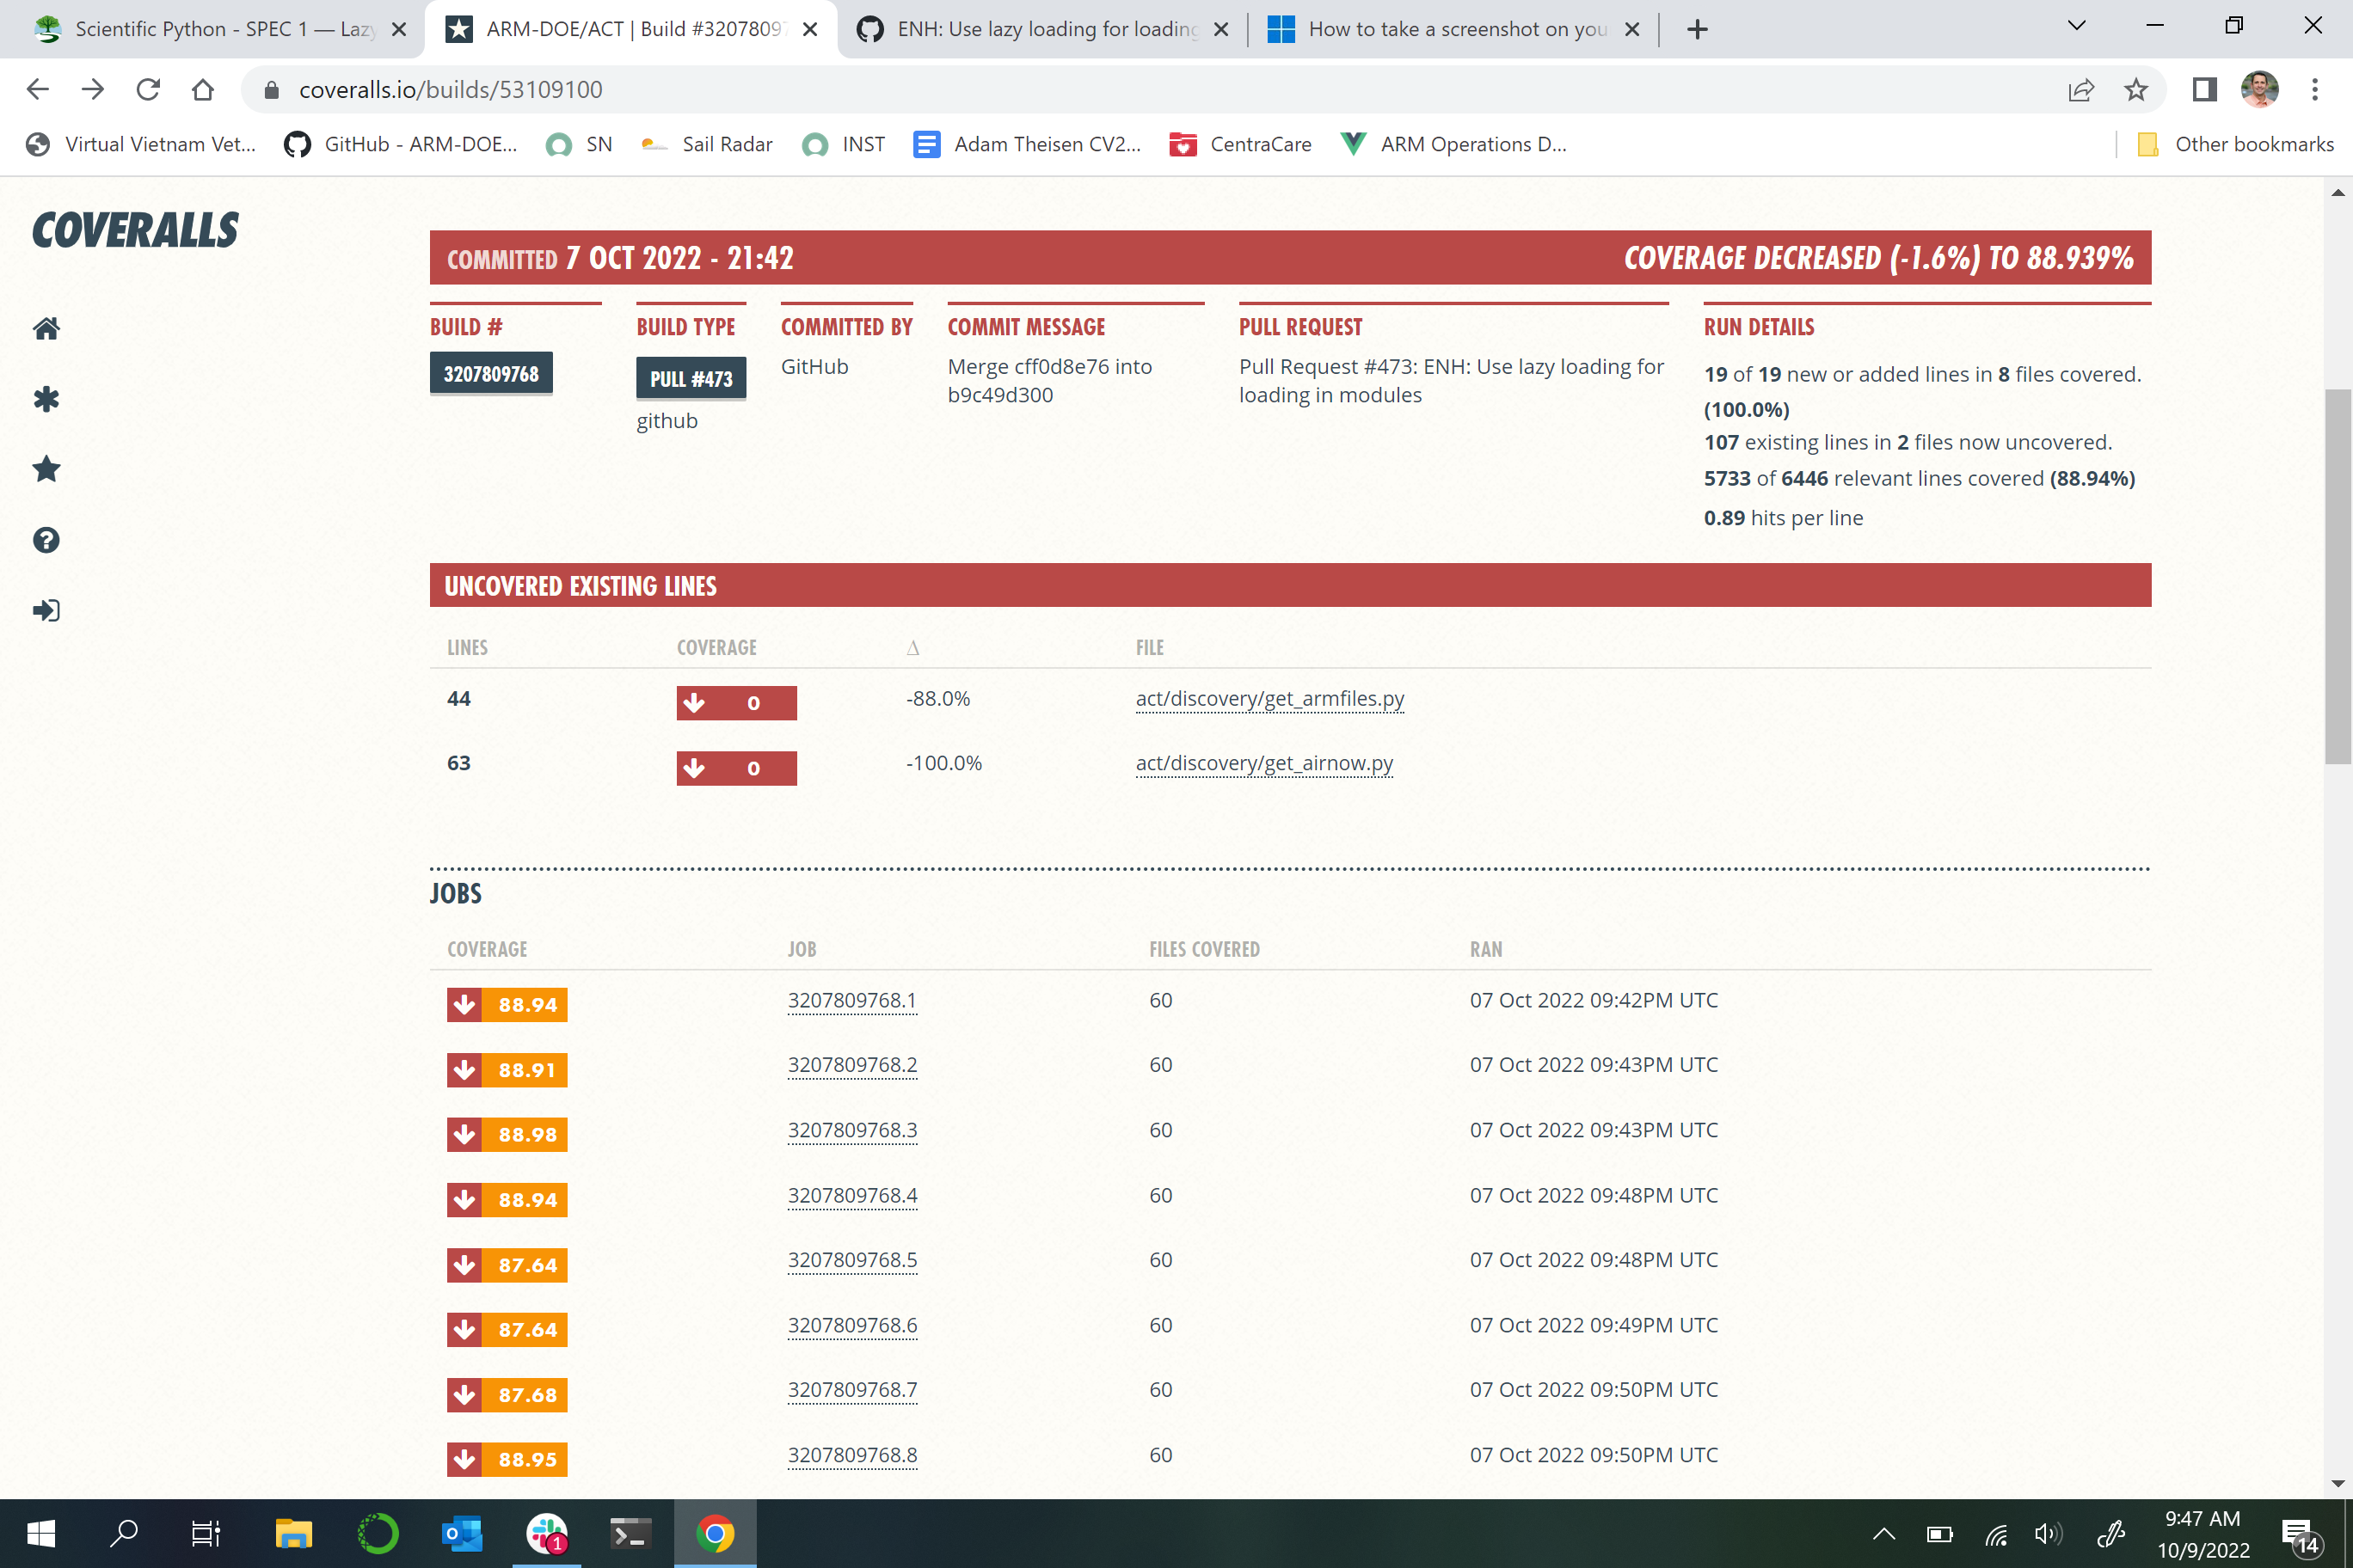Viewport: 2353px width, 1568px height.
Task: Open Slack from the taskbar
Action: pos(546,1533)
